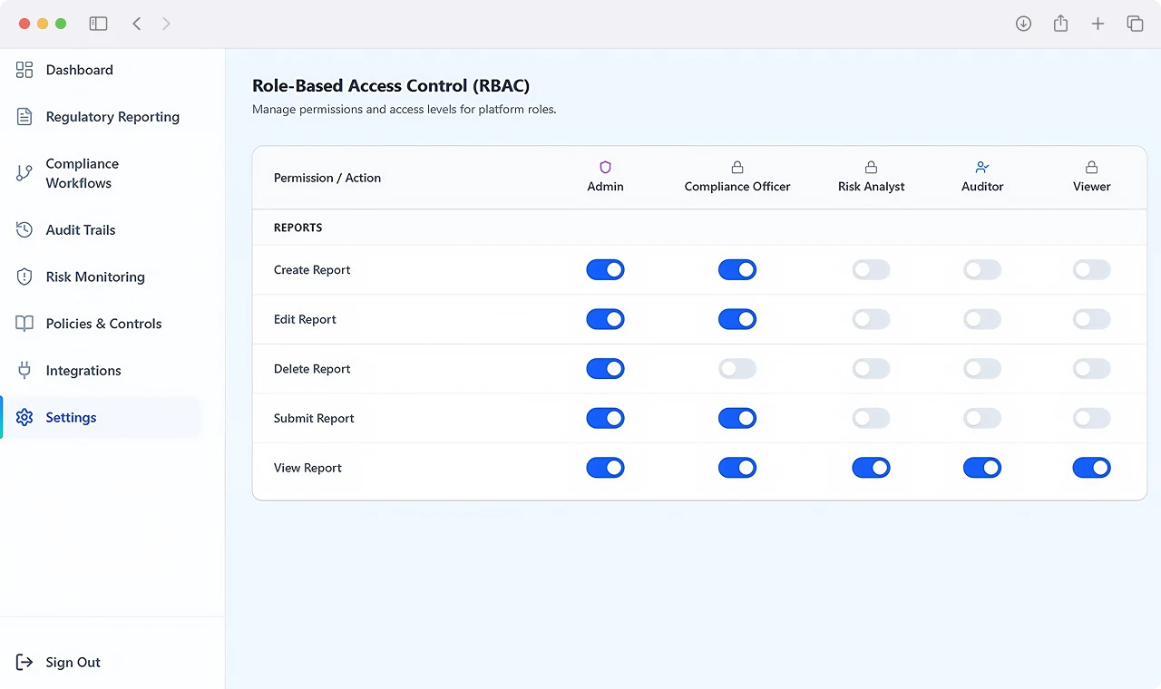Disable View Report for Auditor
The width and height of the screenshot is (1161, 689).
(x=982, y=468)
